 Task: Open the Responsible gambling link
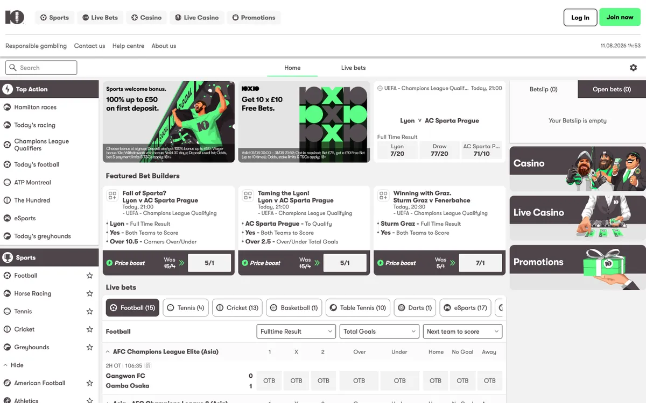pyautogui.click(x=36, y=46)
